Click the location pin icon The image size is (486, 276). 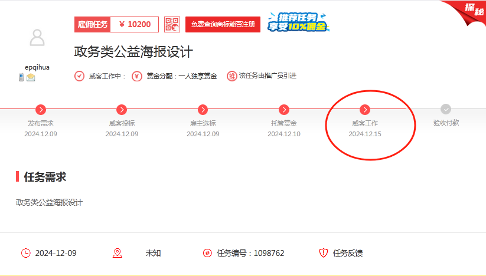[117, 253]
